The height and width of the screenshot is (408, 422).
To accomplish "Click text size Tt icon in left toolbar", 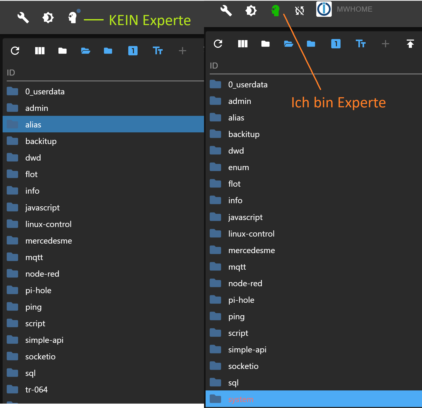I will pos(158,51).
